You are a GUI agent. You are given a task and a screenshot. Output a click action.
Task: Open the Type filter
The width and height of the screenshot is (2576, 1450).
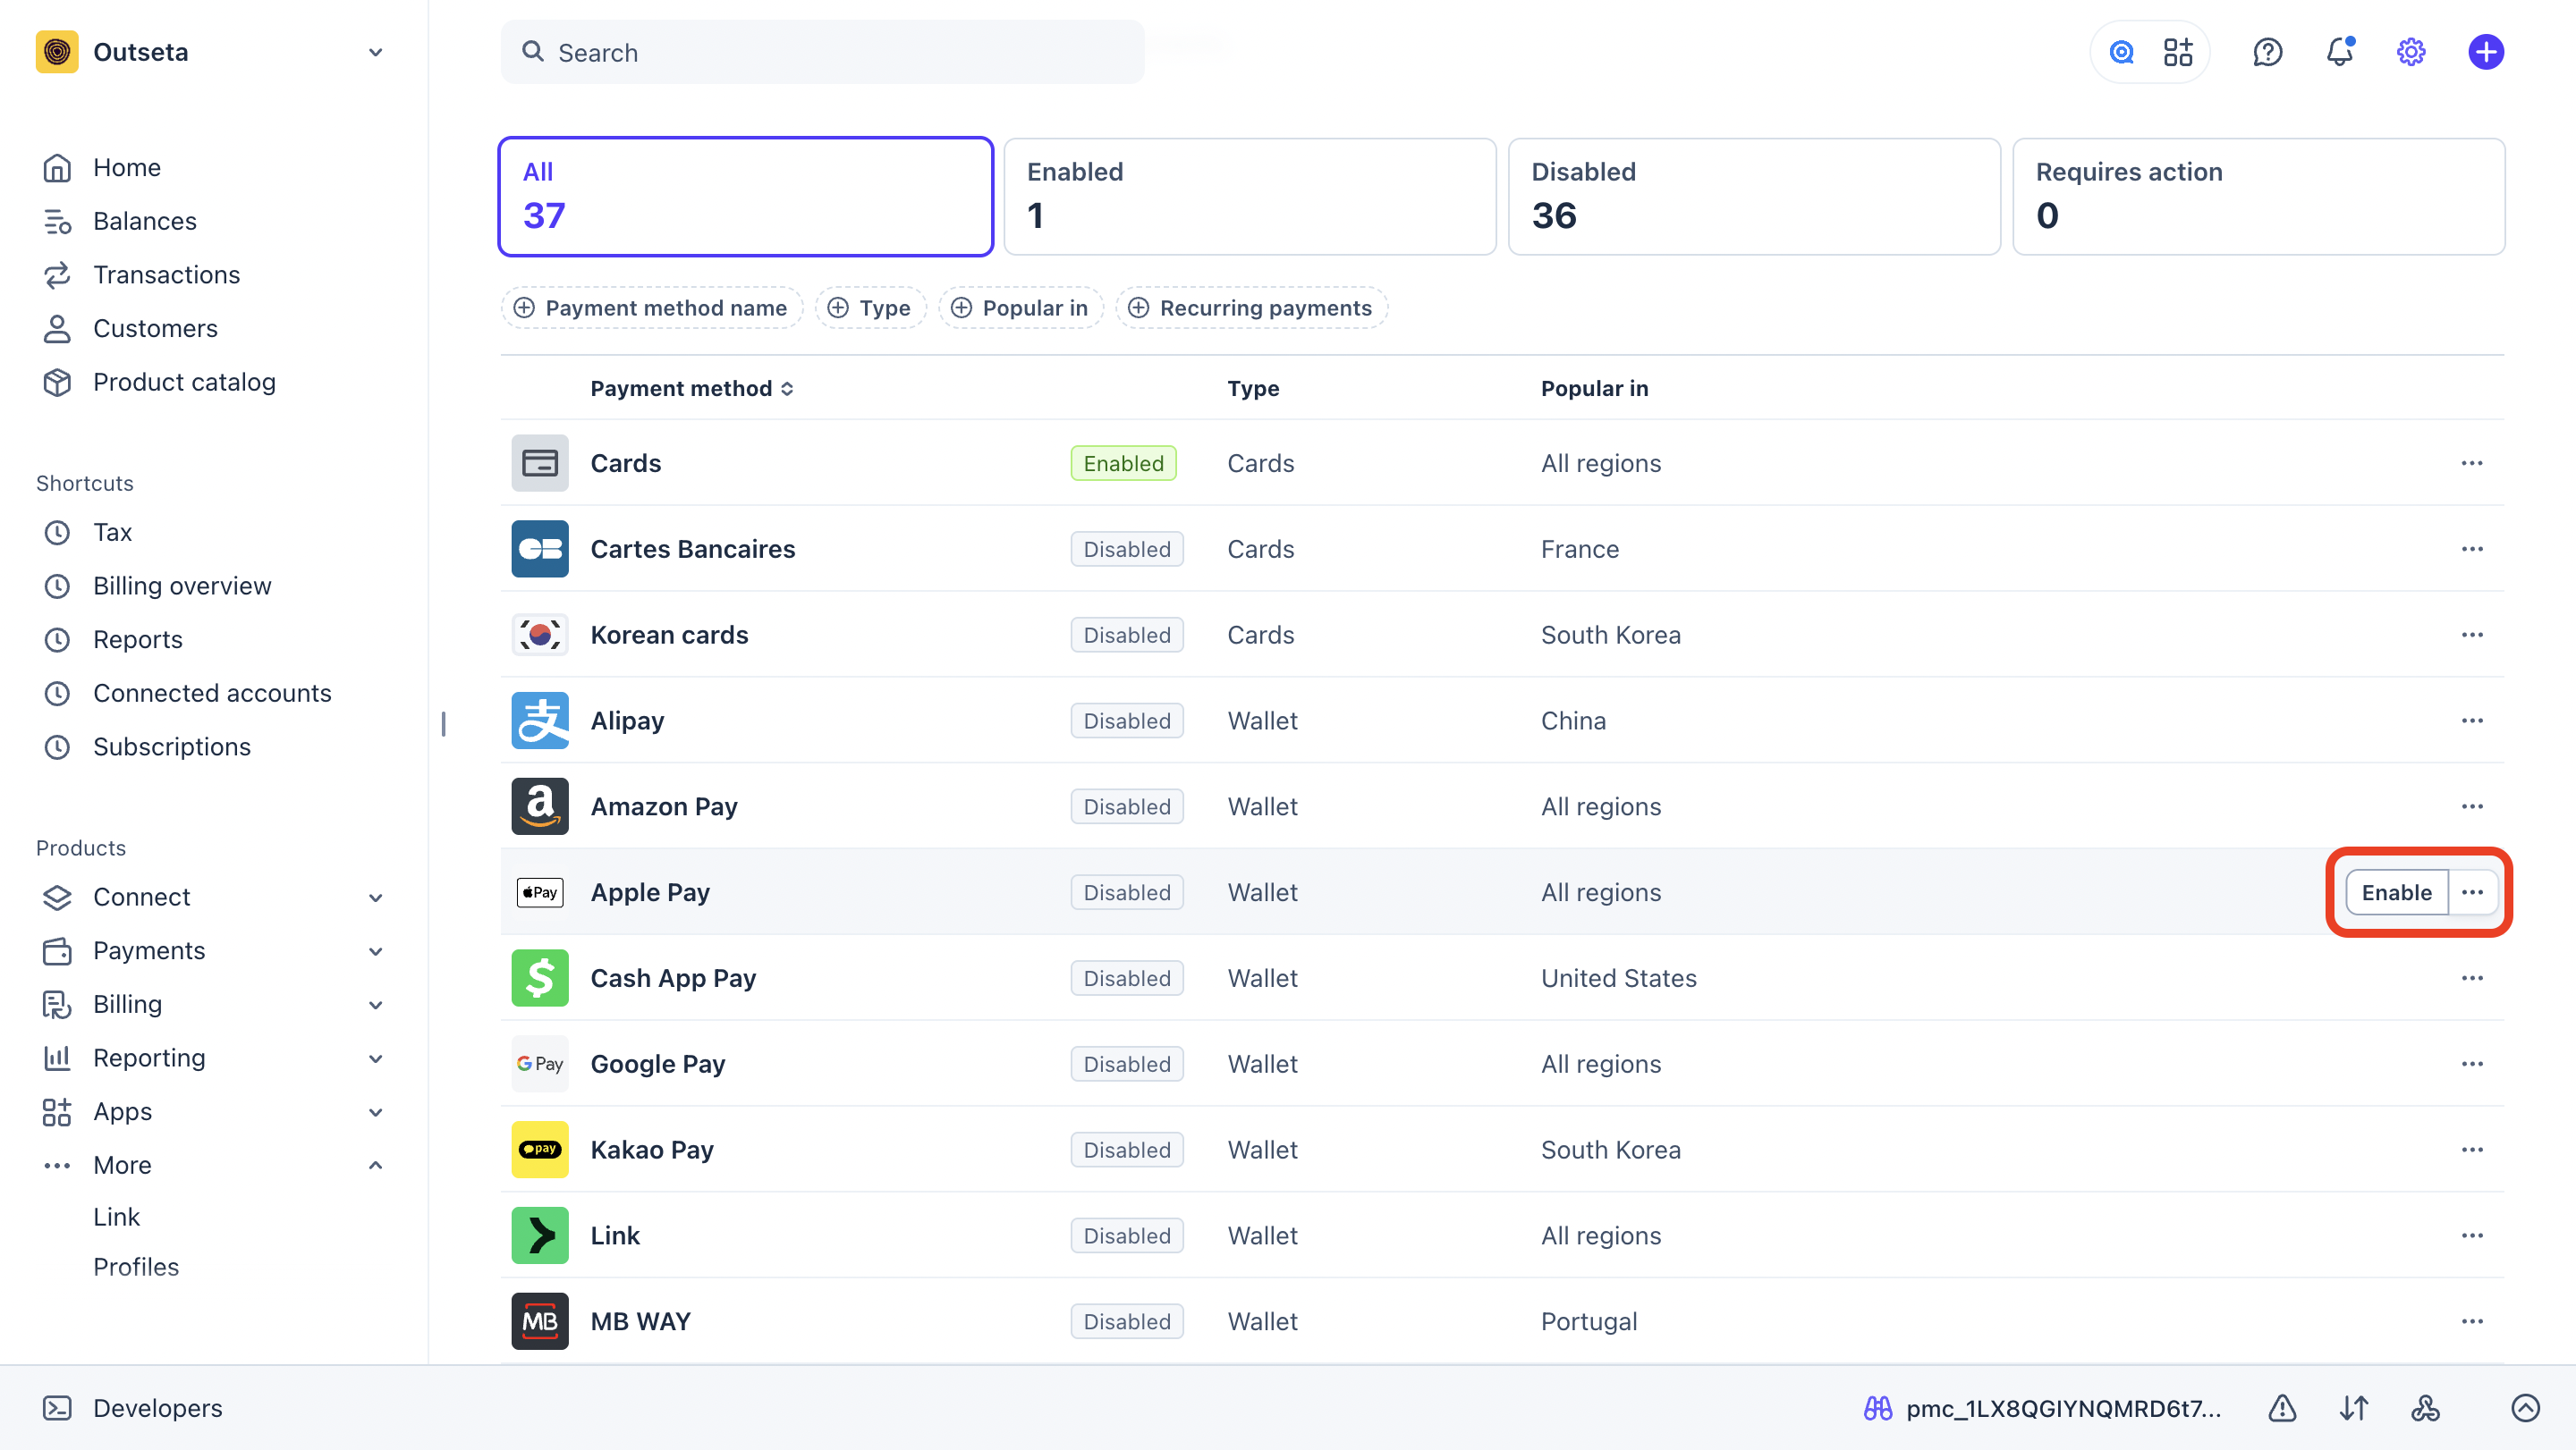870,308
